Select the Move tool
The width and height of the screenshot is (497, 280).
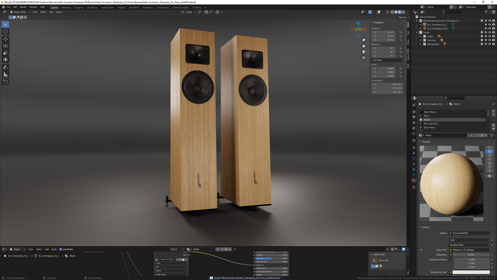coord(5,39)
